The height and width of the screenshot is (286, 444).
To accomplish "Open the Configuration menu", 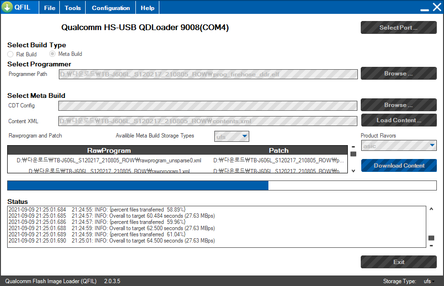I will pyautogui.click(x=111, y=8).
